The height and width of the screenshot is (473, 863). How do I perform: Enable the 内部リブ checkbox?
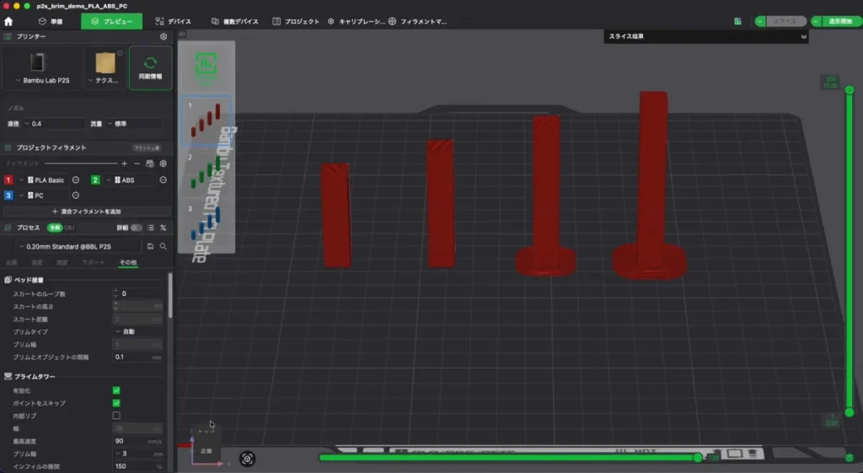tap(116, 416)
